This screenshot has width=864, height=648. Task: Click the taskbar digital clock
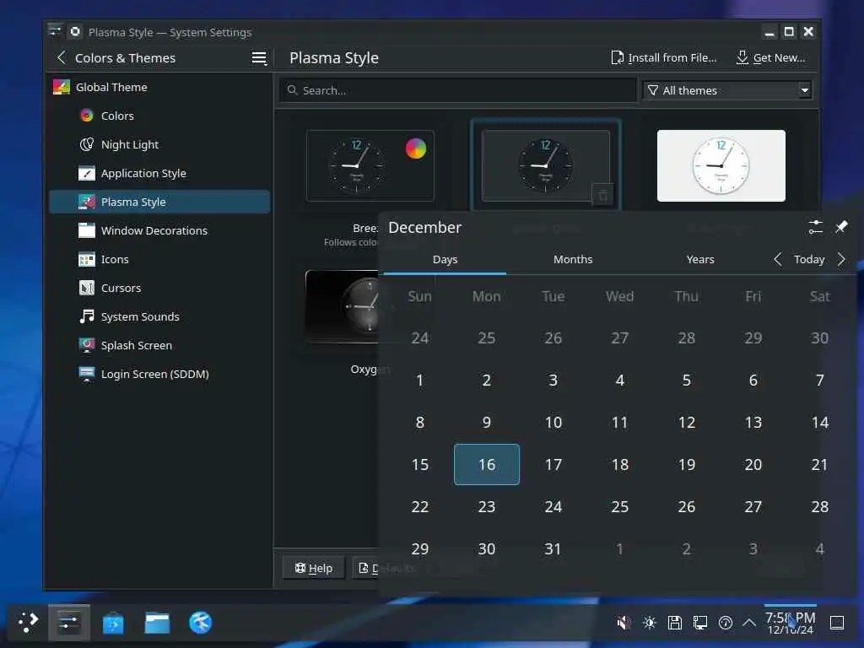[791, 624]
